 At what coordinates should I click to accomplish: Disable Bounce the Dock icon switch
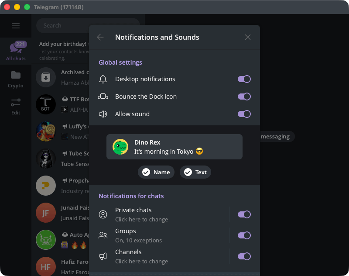(244, 97)
